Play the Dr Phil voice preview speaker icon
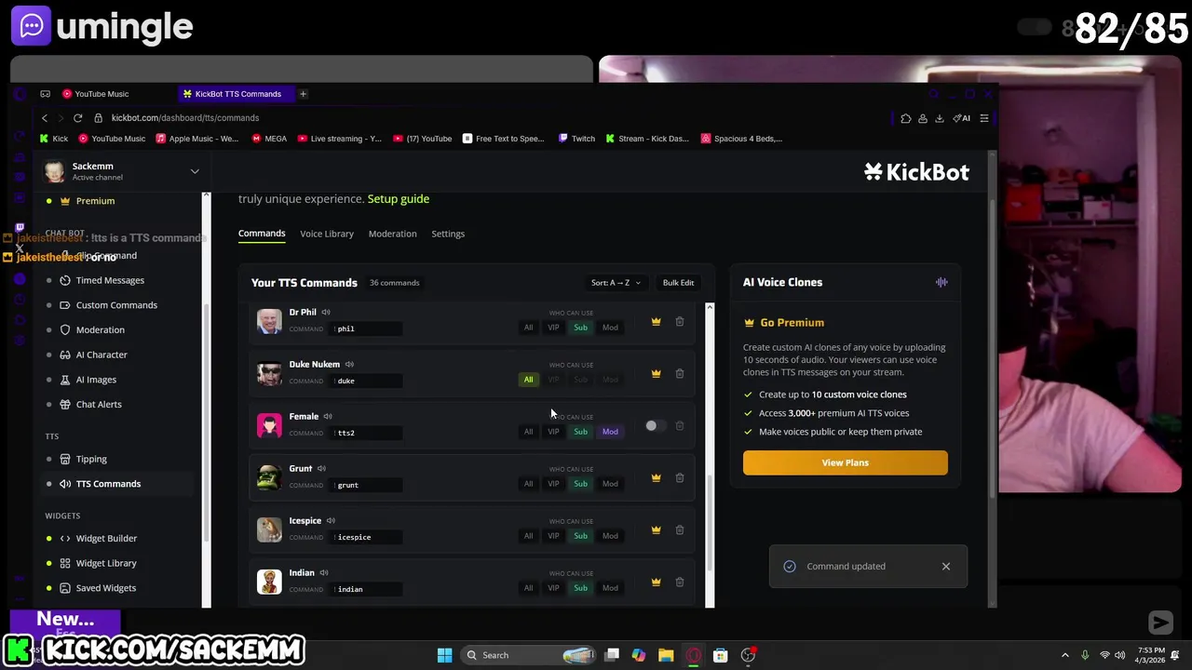1192x670 pixels. 326,313
